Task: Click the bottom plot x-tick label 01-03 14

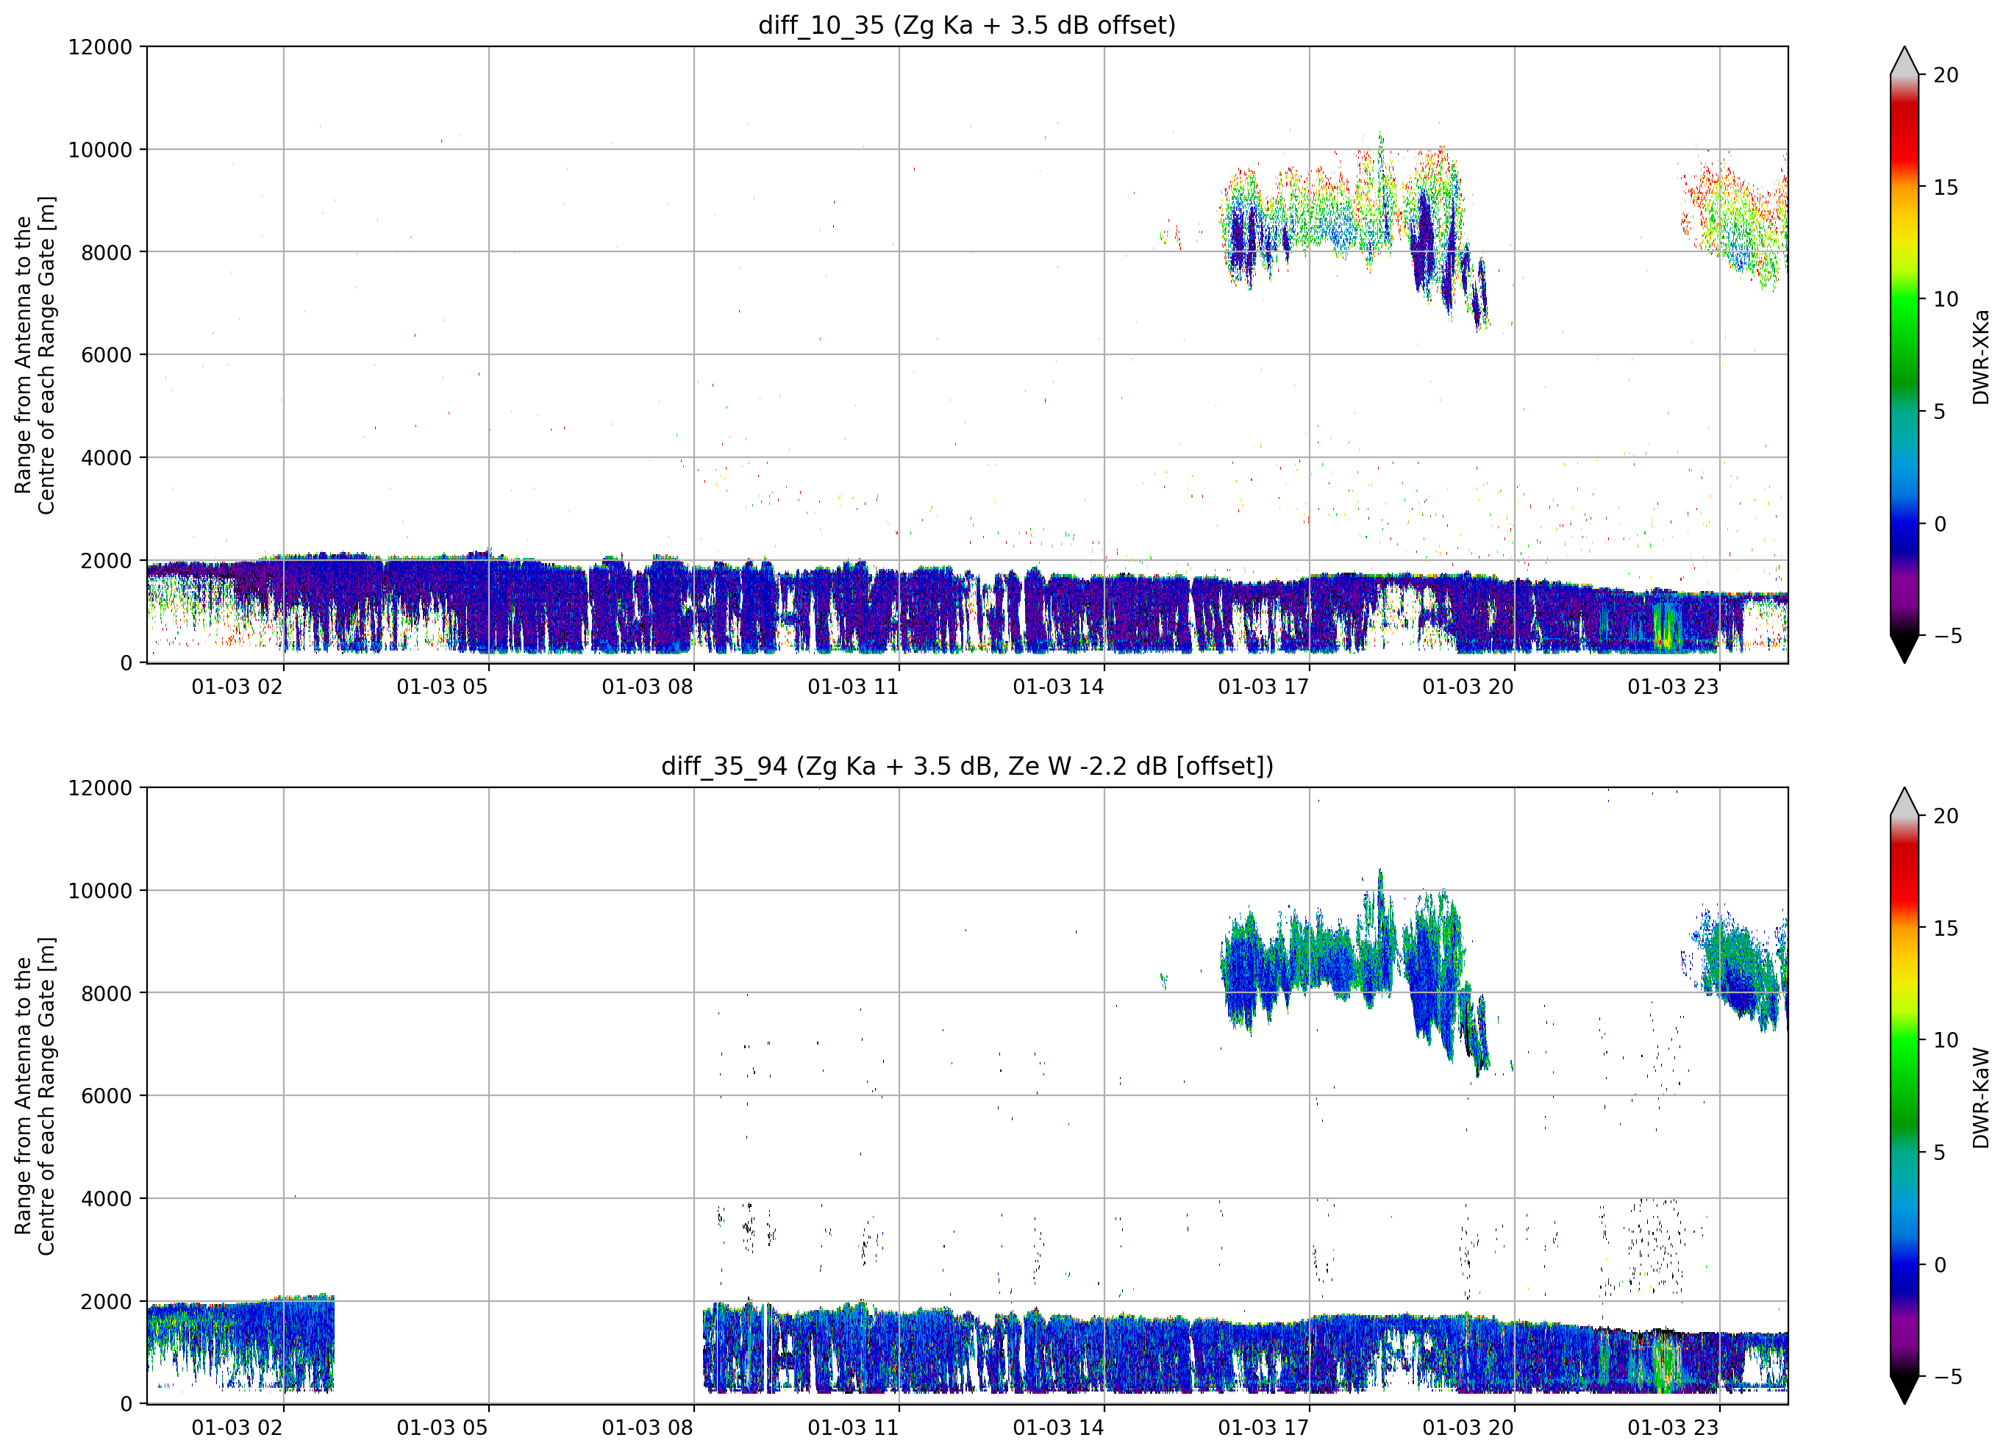Action: pyautogui.click(x=1058, y=1428)
